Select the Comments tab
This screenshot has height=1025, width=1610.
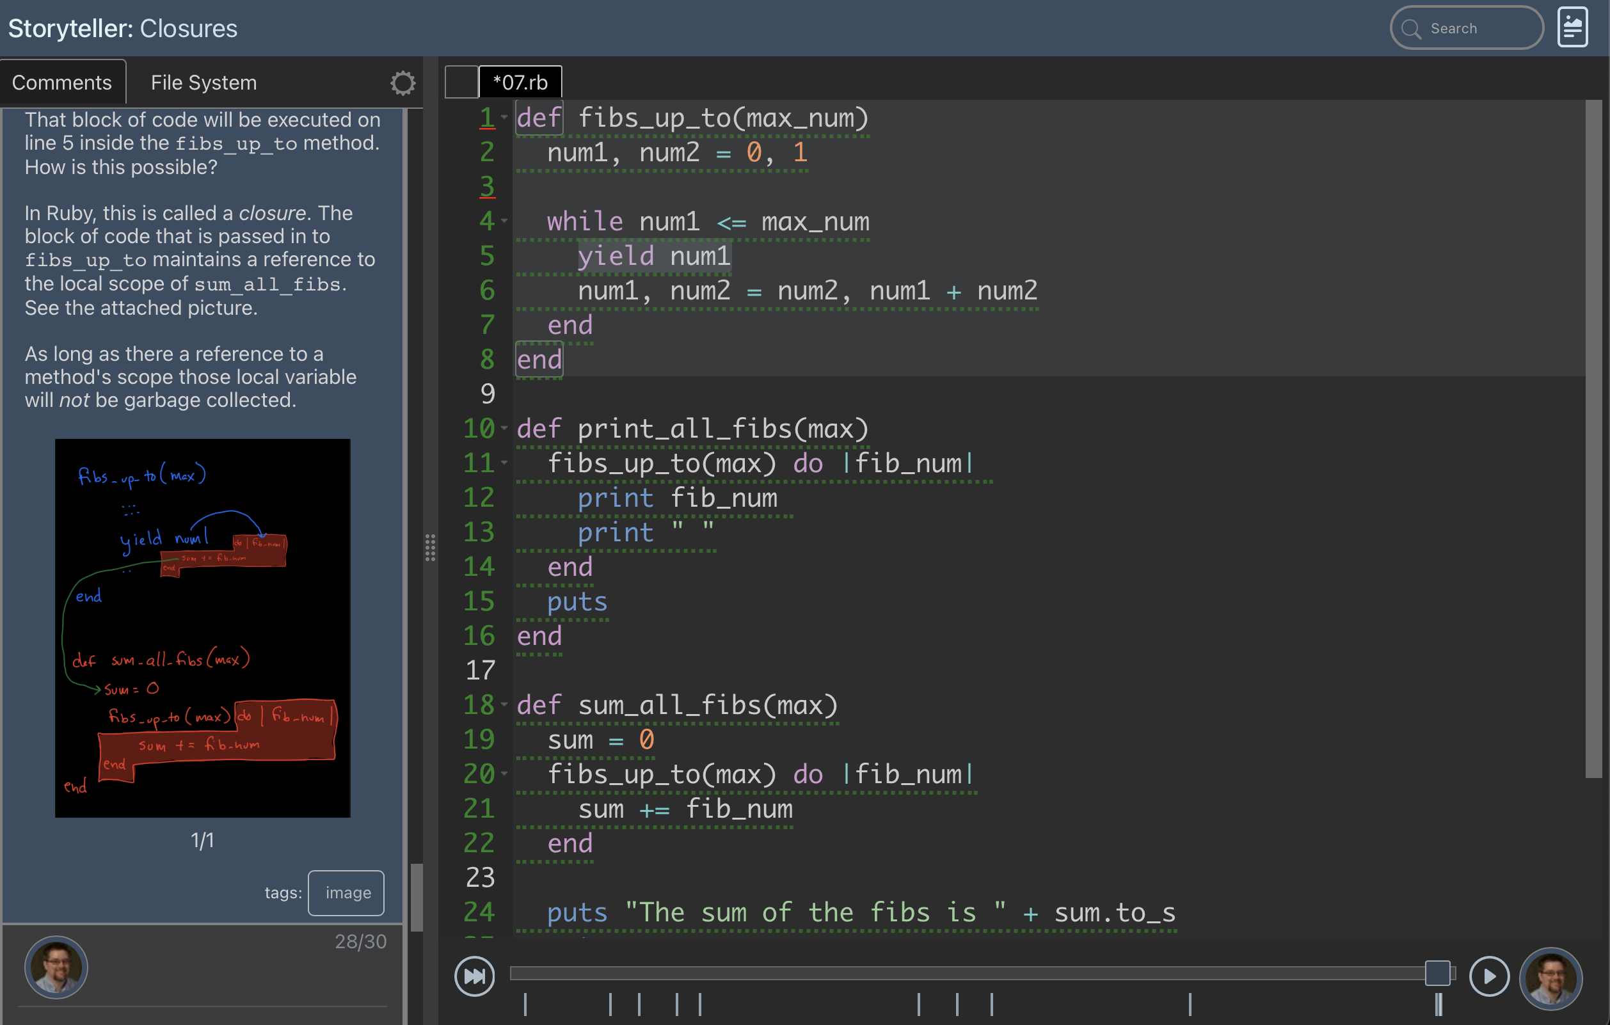coord(61,82)
